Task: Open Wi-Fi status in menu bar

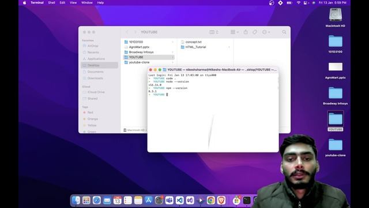Action: click(299, 2)
